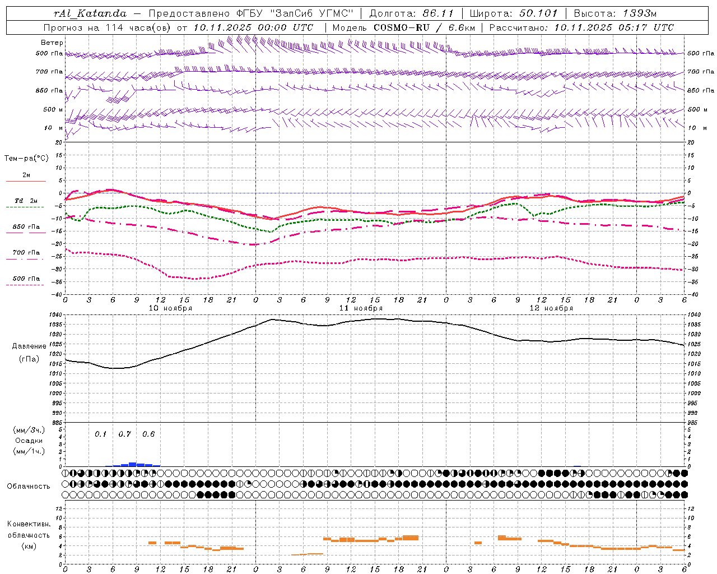Click the 'Тем-ра(°C)' temperature panel label
This screenshot has height=574, width=717.
(26, 159)
